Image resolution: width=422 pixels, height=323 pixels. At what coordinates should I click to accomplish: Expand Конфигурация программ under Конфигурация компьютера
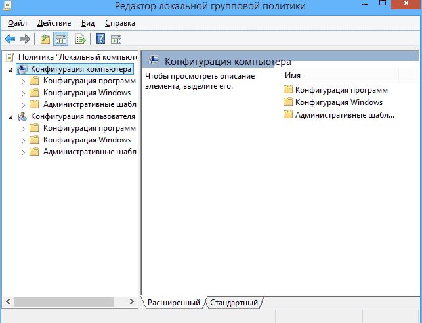(x=23, y=81)
